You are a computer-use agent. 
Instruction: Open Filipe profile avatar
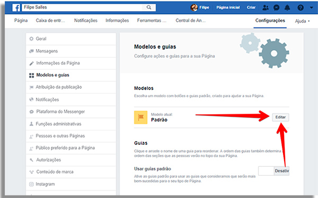coord(194,8)
